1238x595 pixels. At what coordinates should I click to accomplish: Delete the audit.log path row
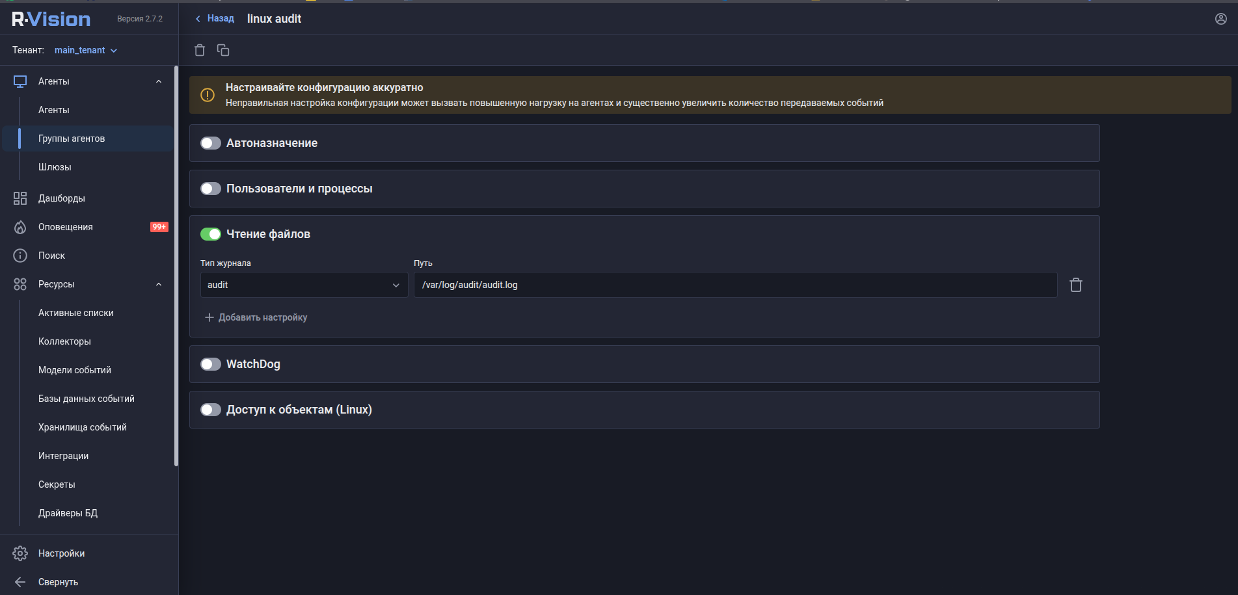pos(1076,285)
